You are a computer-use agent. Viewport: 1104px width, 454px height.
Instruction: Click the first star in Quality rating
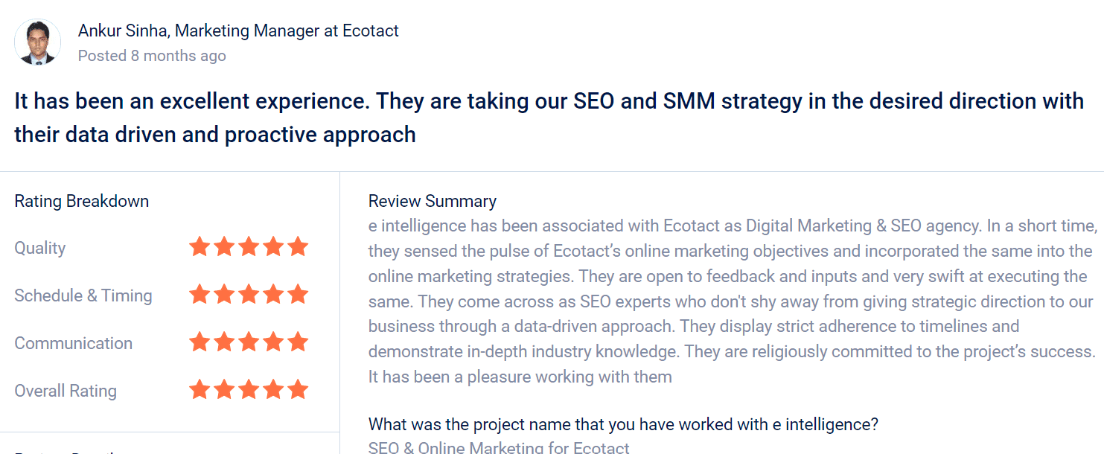200,247
